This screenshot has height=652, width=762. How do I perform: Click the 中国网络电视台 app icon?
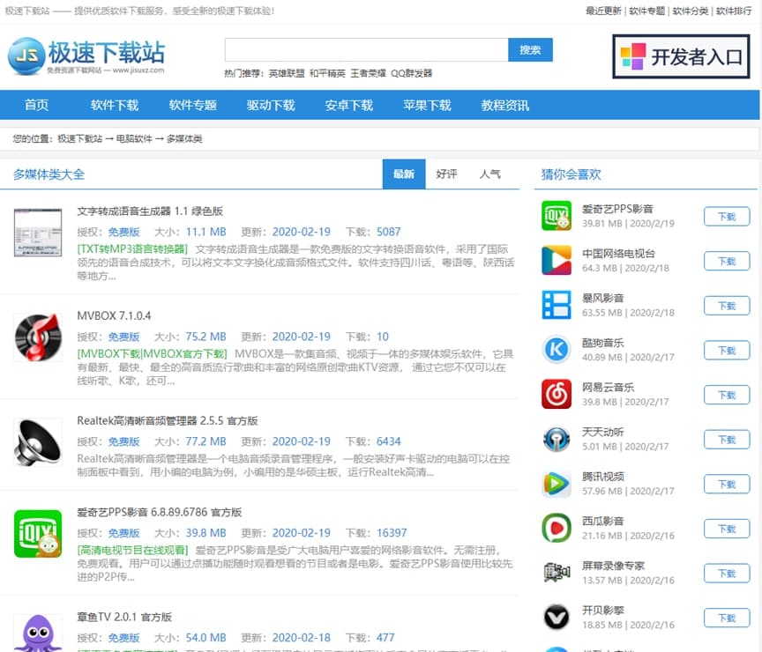click(557, 260)
